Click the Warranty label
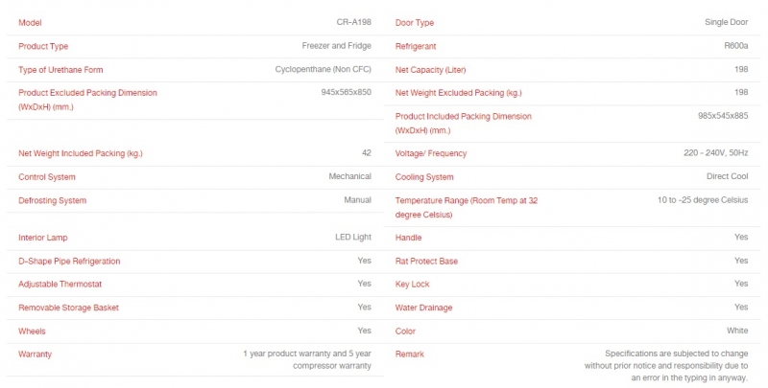Image resolution: width=768 pixels, height=388 pixels. click(x=35, y=354)
